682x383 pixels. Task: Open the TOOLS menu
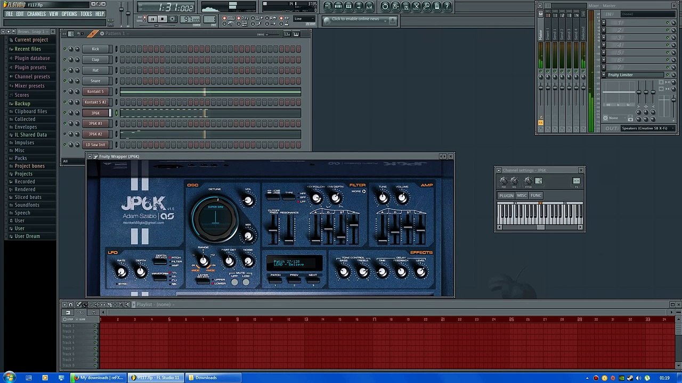pyautogui.click(x=86, y=14)
